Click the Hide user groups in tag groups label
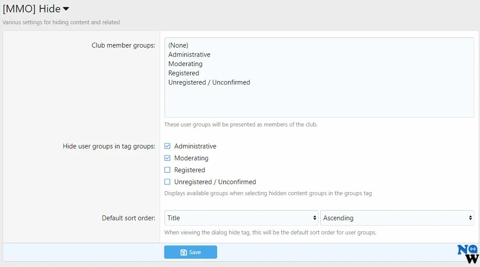Viewport: 480px width, 267px height. point(109,146)
